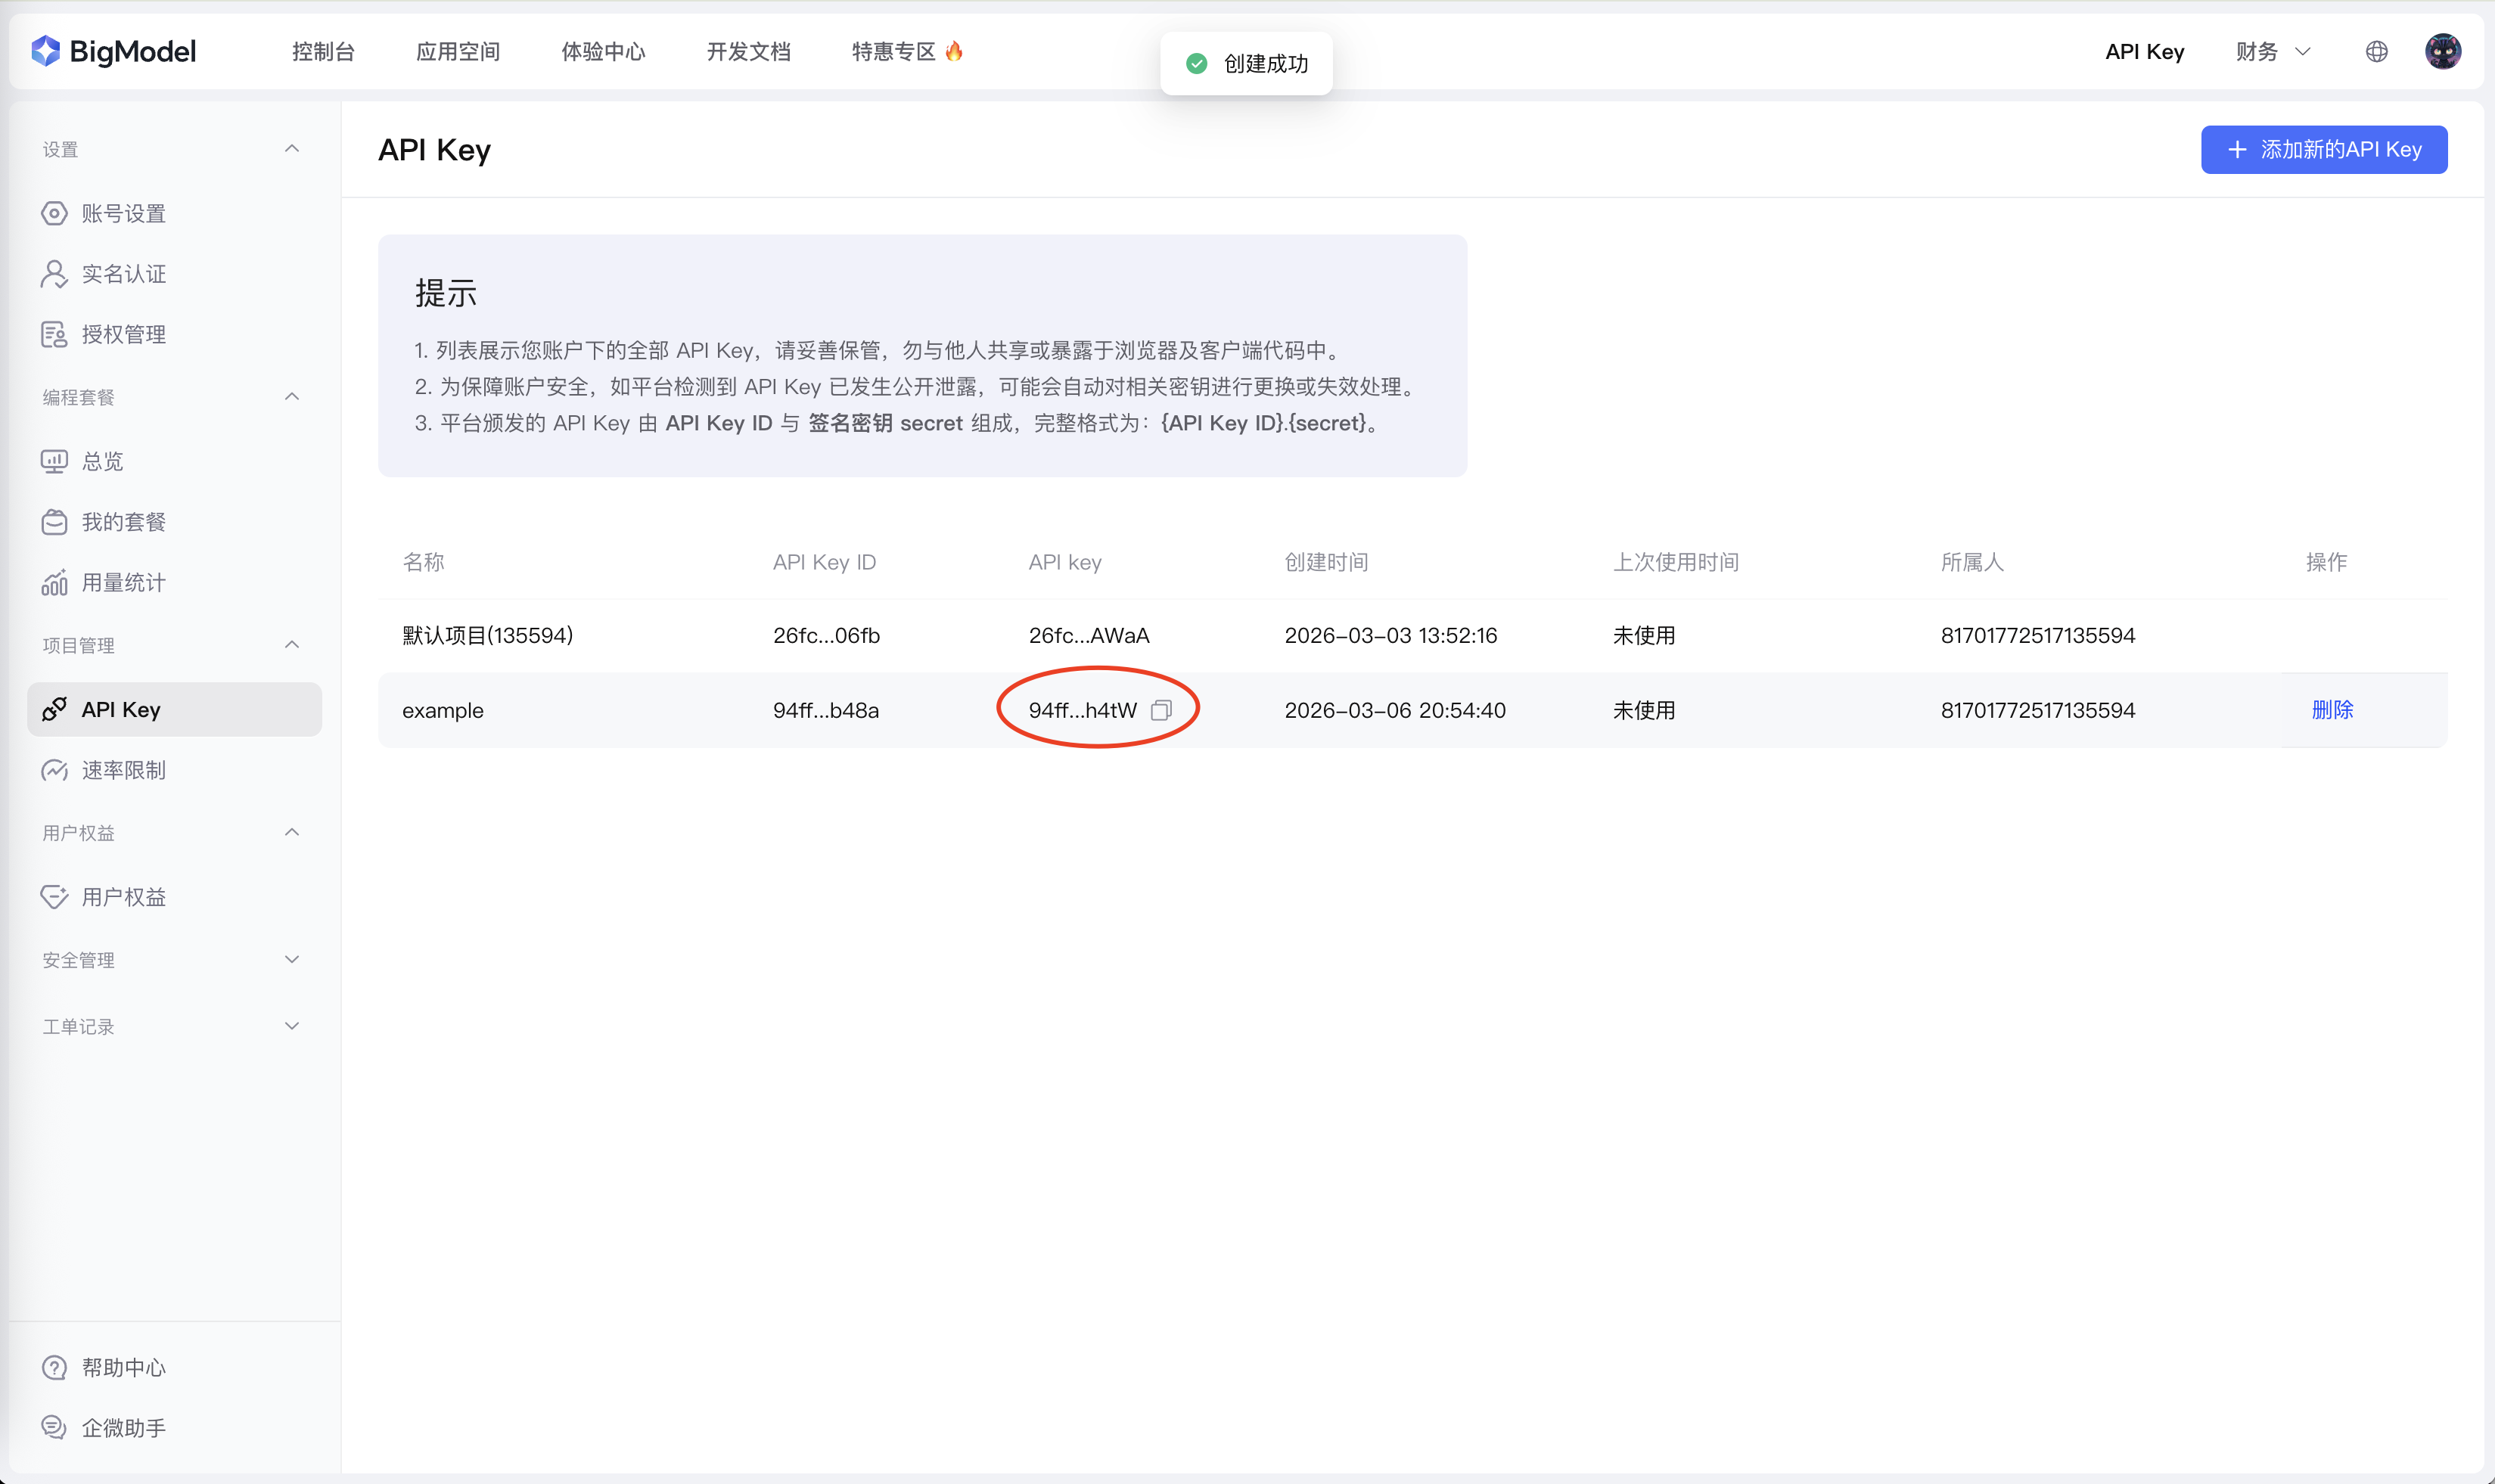Open 开发文档 in top navigation
The height and width of the screenshot is (1484, 2495).
click(x=748, y=51)
